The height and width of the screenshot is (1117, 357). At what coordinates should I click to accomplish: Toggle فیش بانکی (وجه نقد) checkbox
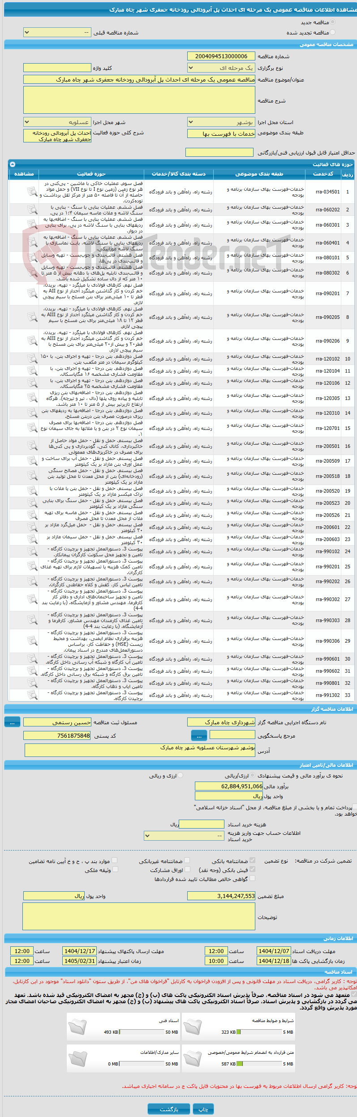pyautogui.click(x=252, y=869)
